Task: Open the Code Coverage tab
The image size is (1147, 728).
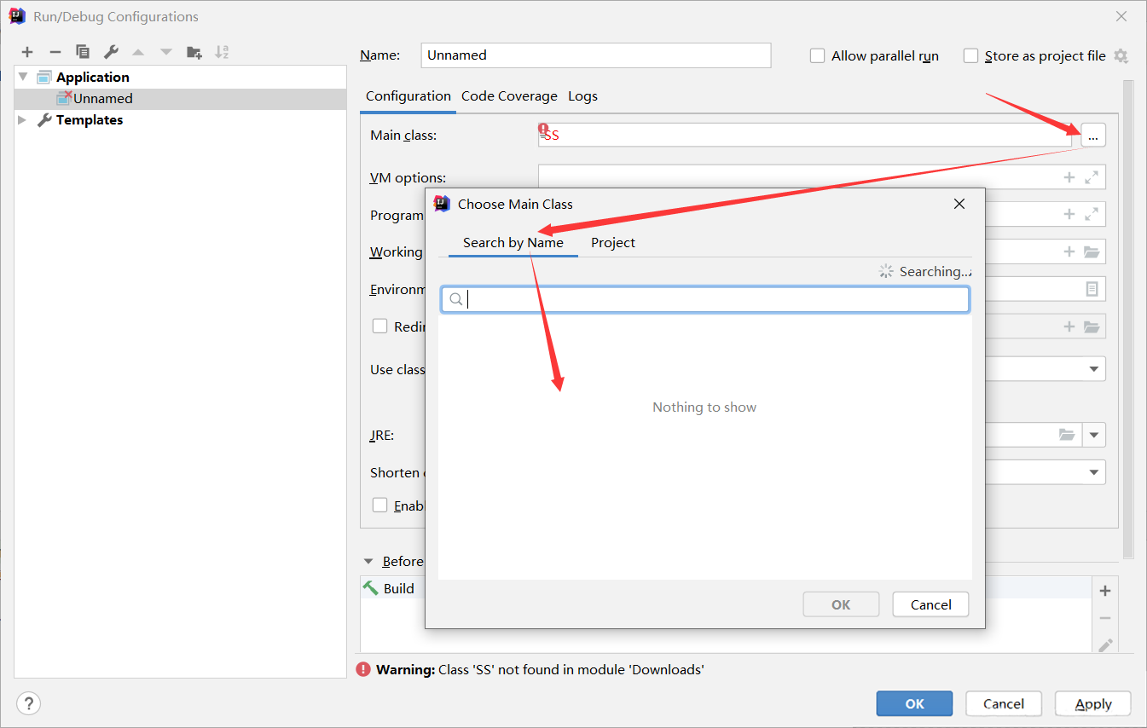Action: click(x=509, y=96)
